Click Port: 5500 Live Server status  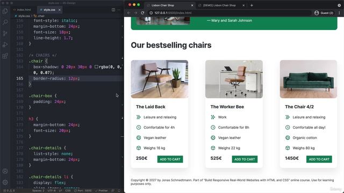(83, 191)
